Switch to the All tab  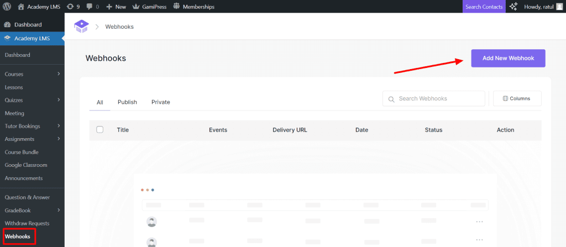tap(100, 102)
